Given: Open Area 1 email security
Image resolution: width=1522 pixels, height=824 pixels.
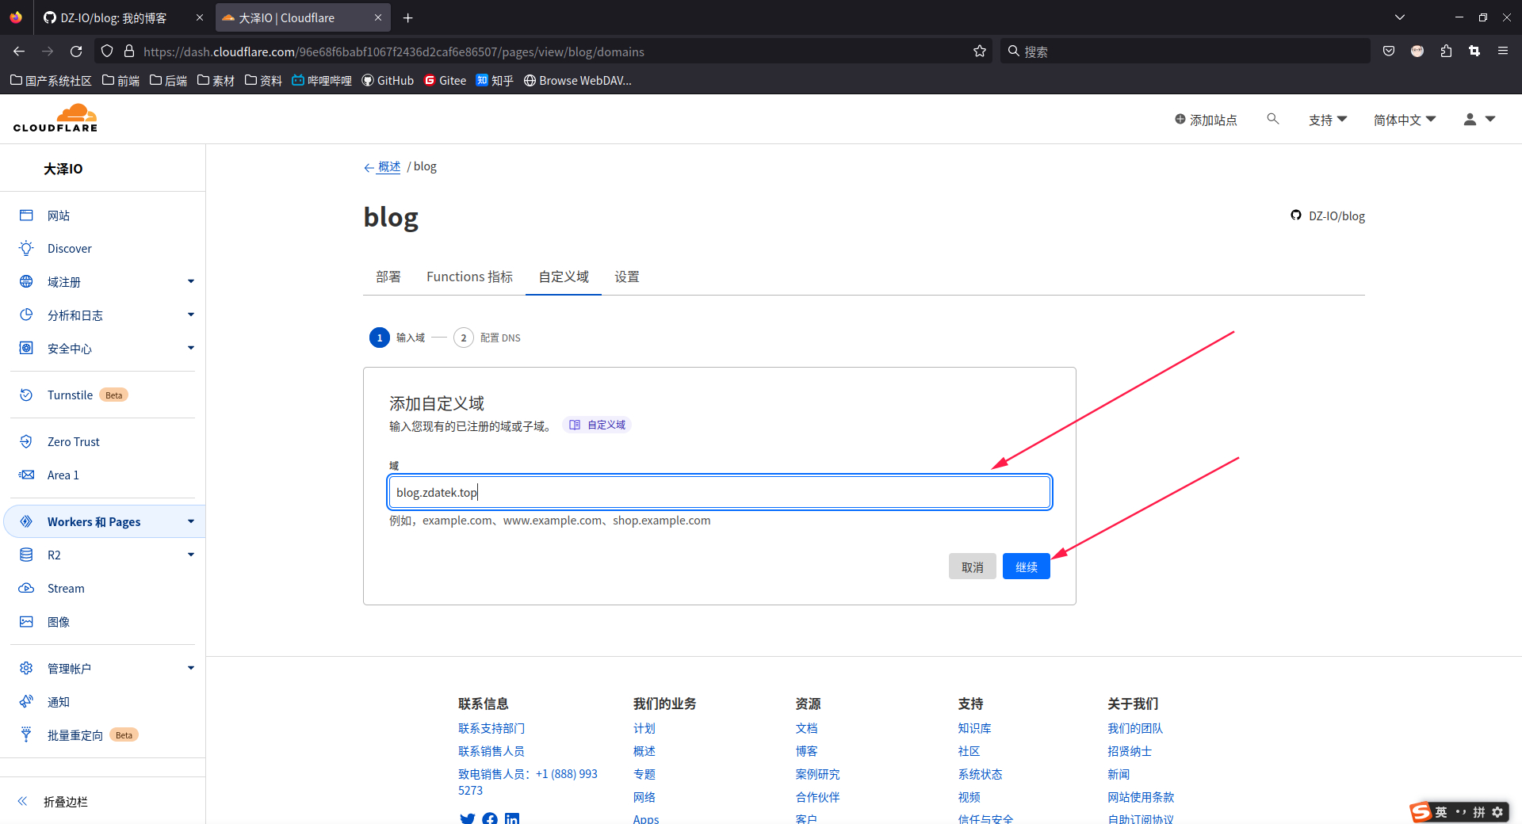Looking at the screenshot, I should coord(63,475).
